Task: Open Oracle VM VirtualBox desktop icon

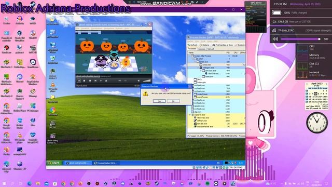Action: [x=19, y=35]
